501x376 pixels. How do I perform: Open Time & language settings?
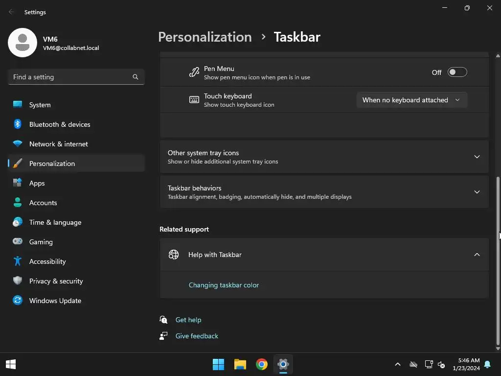(x=76, y=222)
